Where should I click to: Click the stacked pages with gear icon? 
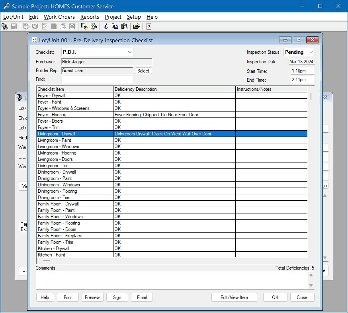click(x=84, y=26)
